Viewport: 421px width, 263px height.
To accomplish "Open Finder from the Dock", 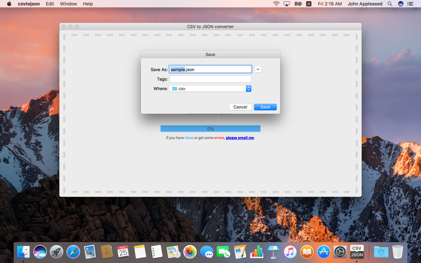I will click(x=23, y=252).
